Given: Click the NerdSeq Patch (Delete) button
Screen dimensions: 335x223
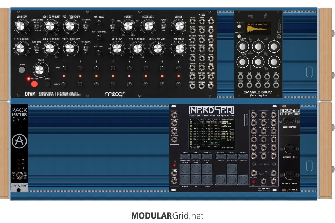Looking at the screenshot, I should coord(207,156).
